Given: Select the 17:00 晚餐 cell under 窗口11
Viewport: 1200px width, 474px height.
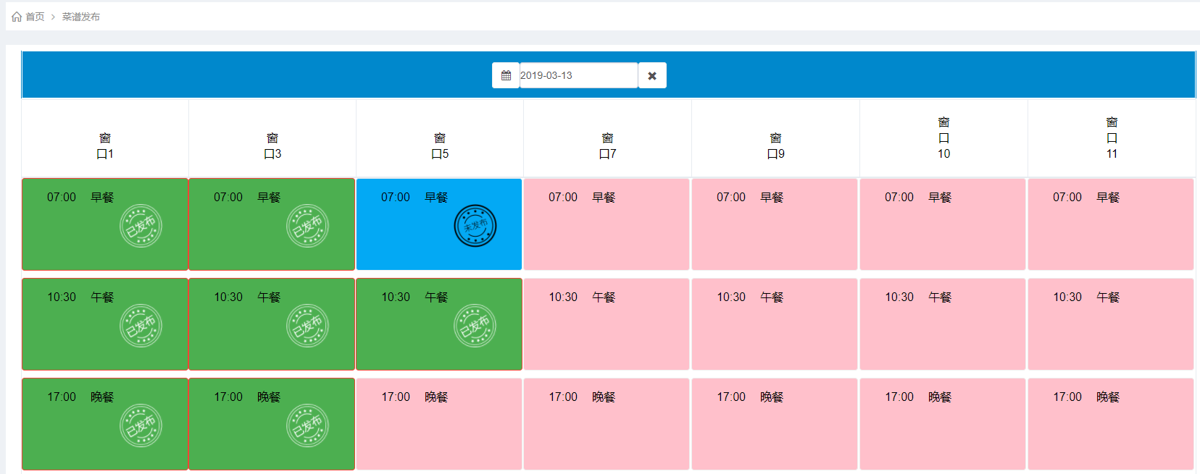Looking at the screenshot, I should click(1111, 424).
